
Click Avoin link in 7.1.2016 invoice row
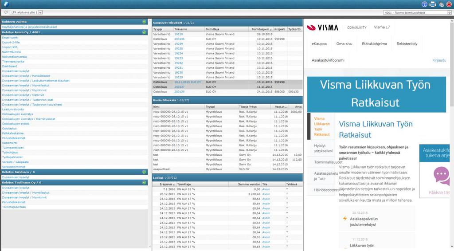(266, 189)
